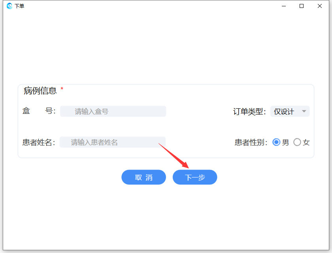Click the red required asterisk
The height and width of the screenshot is (253, 332).
62,89
